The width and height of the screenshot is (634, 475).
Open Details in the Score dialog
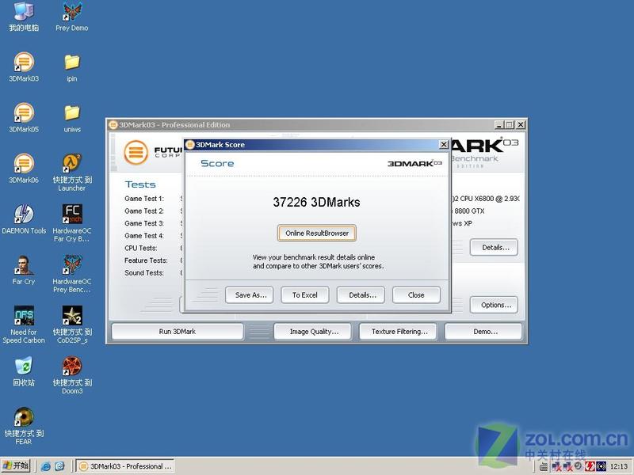coord(361,294)
